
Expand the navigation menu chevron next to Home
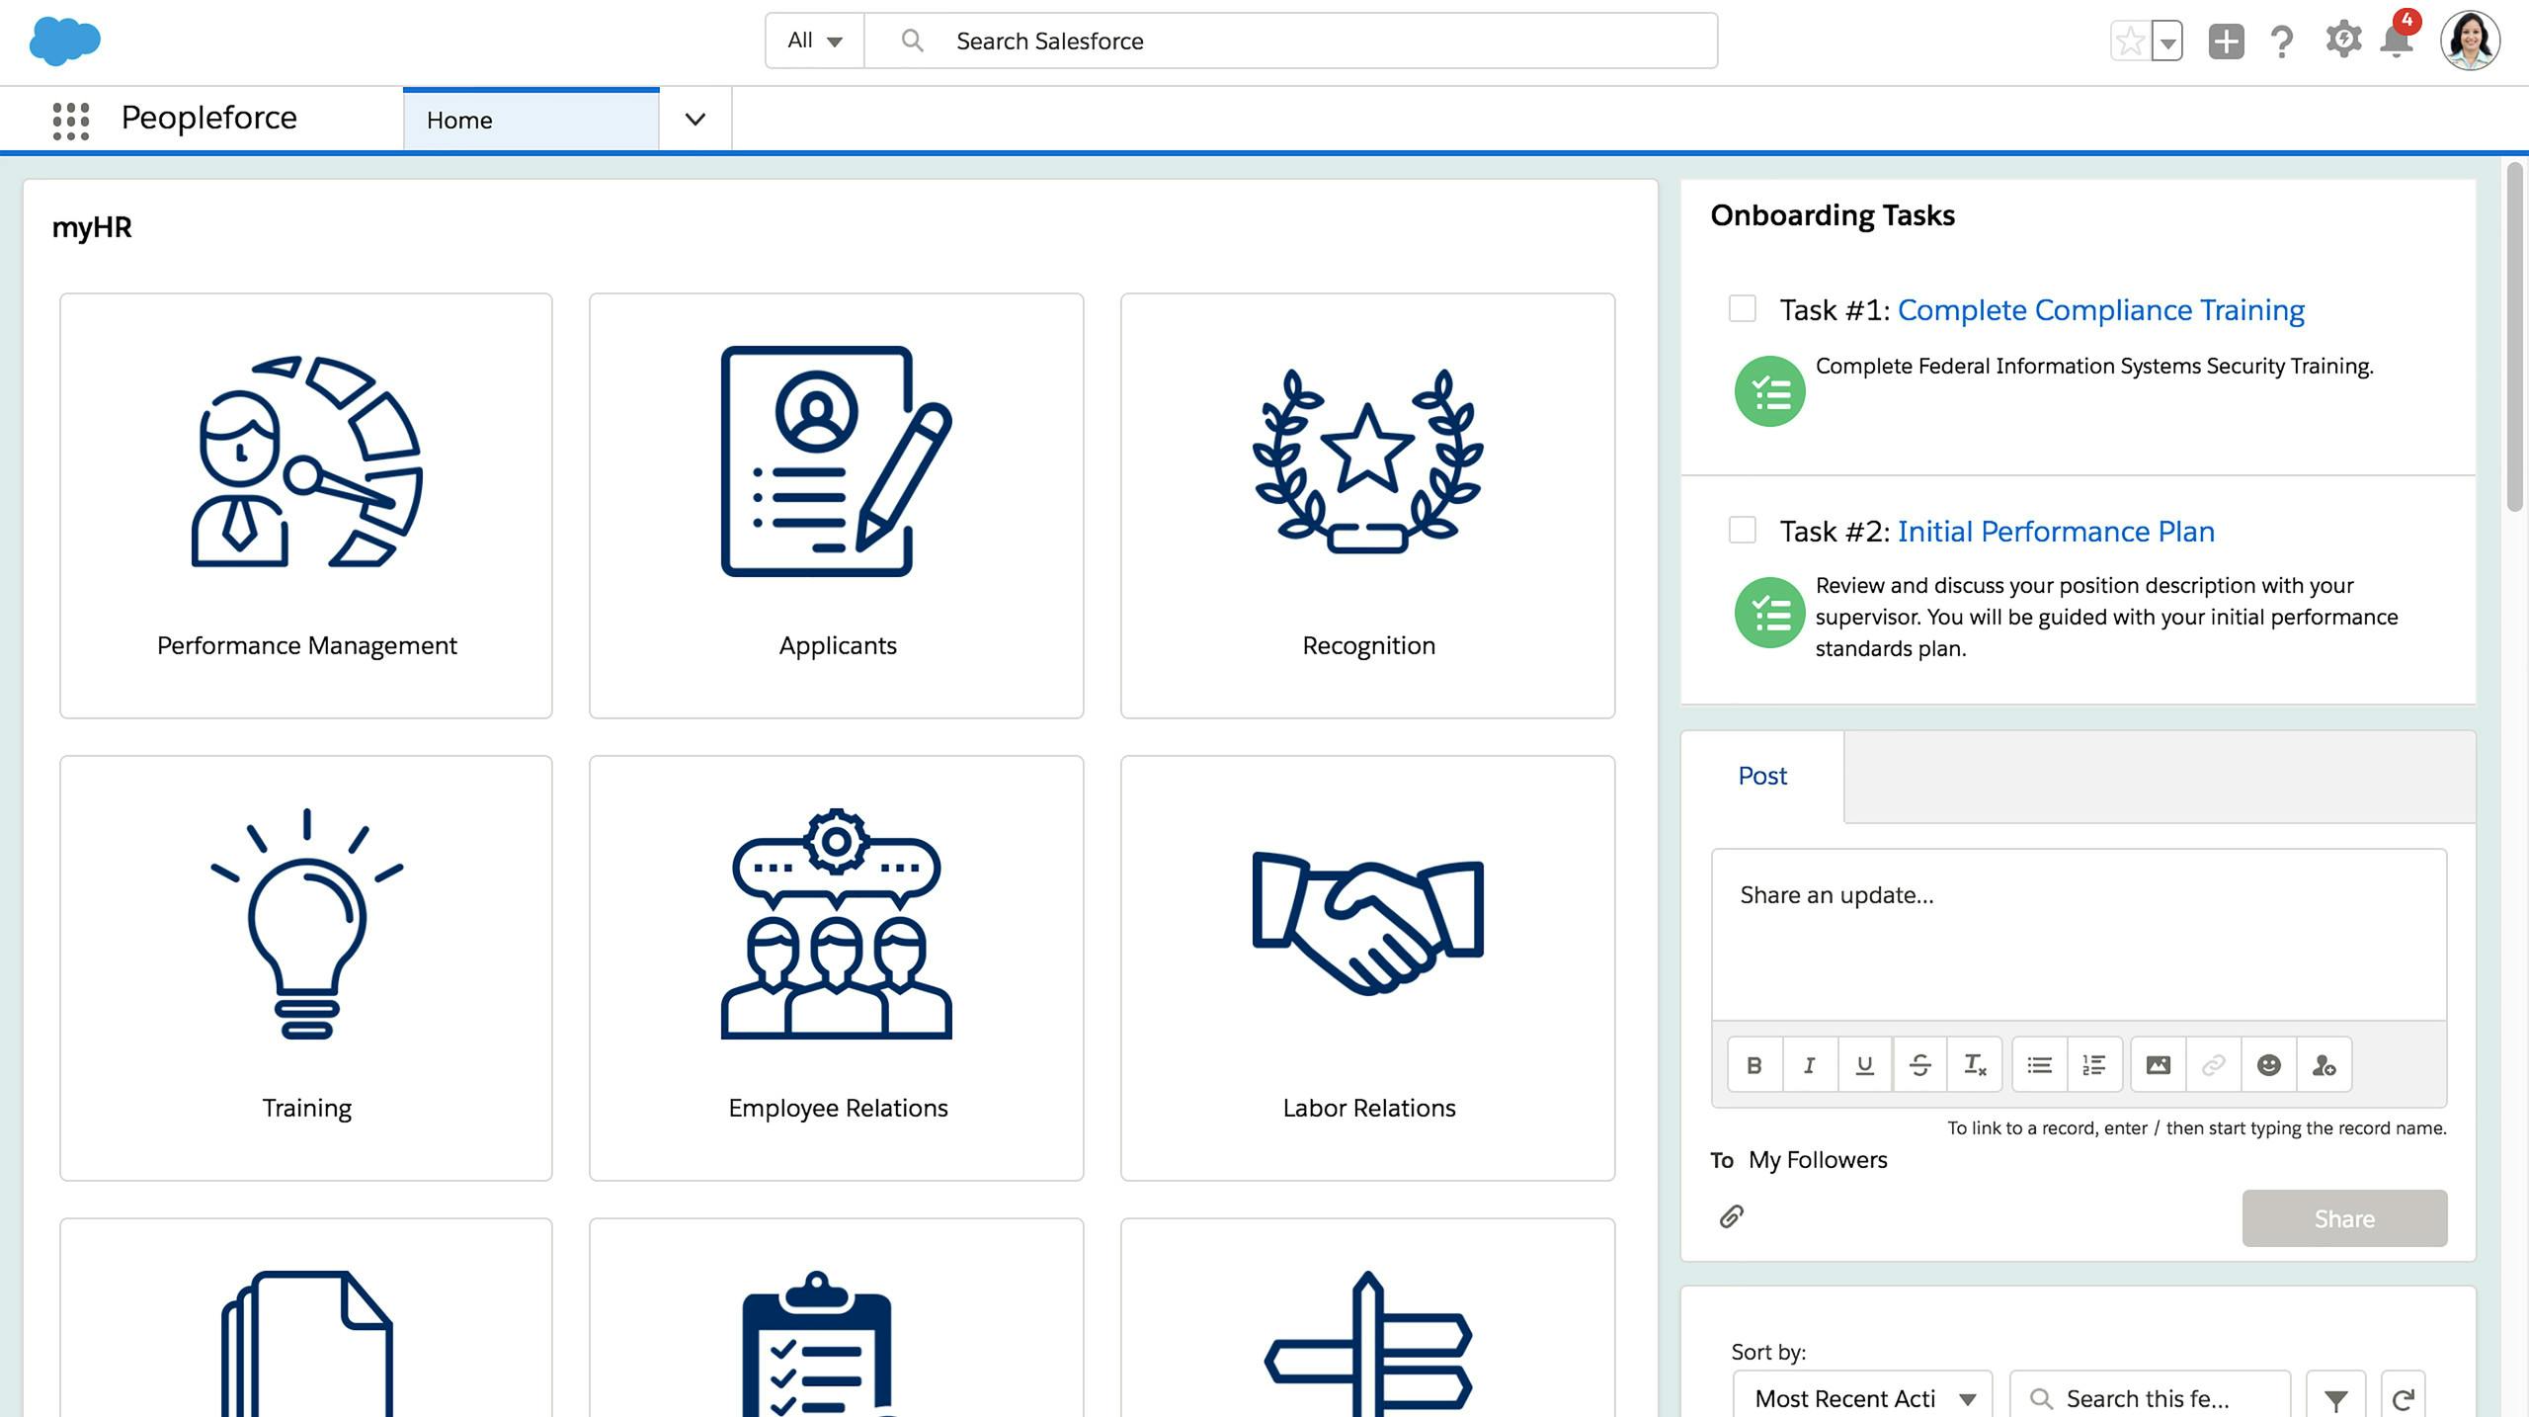(x=695, y=120)
